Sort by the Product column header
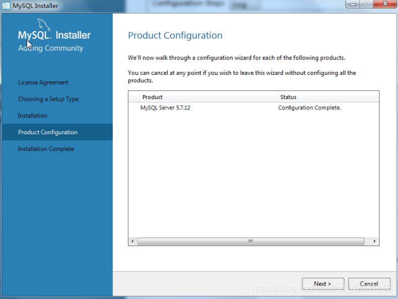Screen dimensions: 398x299 coord(208,97)
